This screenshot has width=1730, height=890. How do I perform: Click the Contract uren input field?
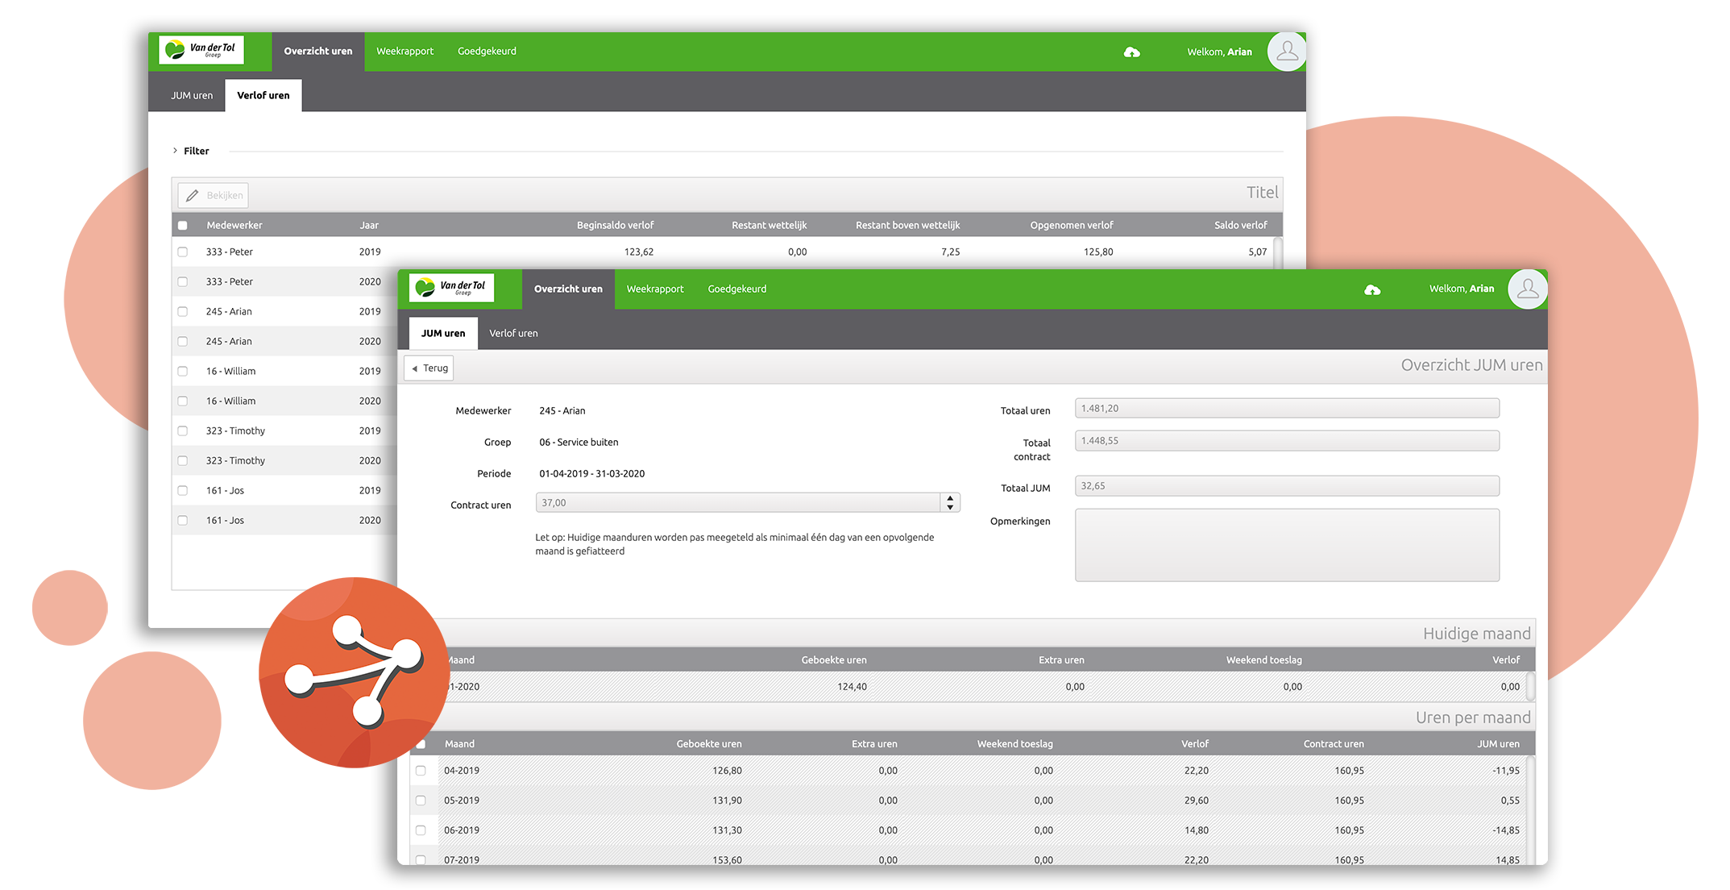pyautogui.click(x=738, y=503)
